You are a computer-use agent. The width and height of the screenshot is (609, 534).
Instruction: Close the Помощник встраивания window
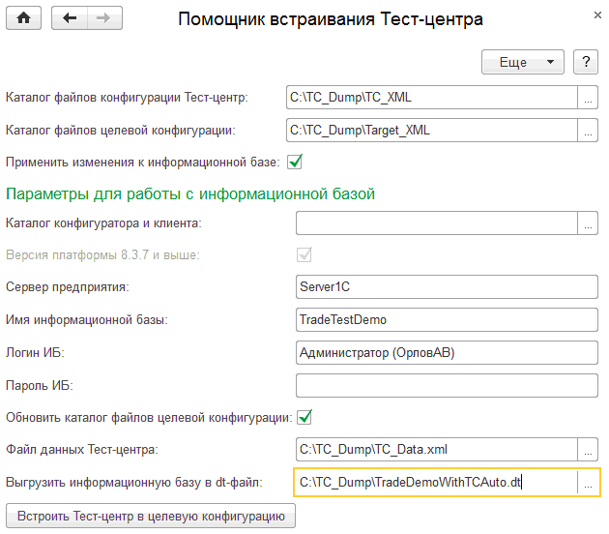coord(597,15)
